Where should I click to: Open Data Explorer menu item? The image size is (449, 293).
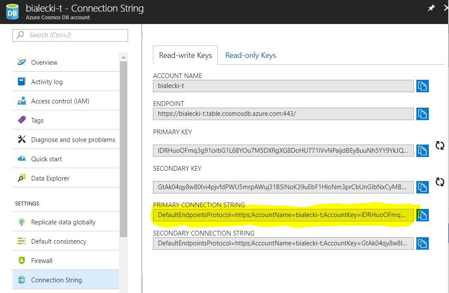click(x=66, y=178)
